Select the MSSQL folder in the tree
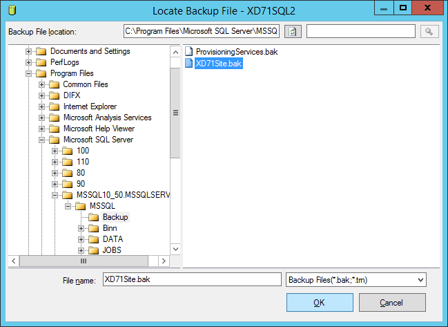 coord(102,206)
